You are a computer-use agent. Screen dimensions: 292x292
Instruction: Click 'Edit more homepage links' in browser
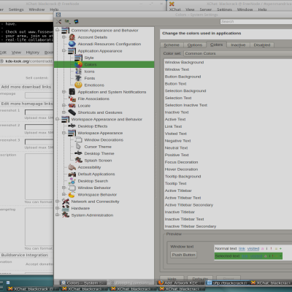(27, 104)
